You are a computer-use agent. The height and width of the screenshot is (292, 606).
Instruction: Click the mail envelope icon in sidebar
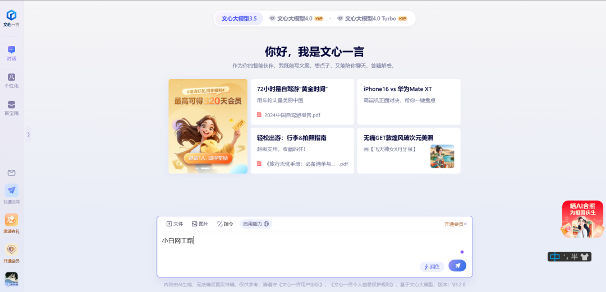(x=11, y=173)
